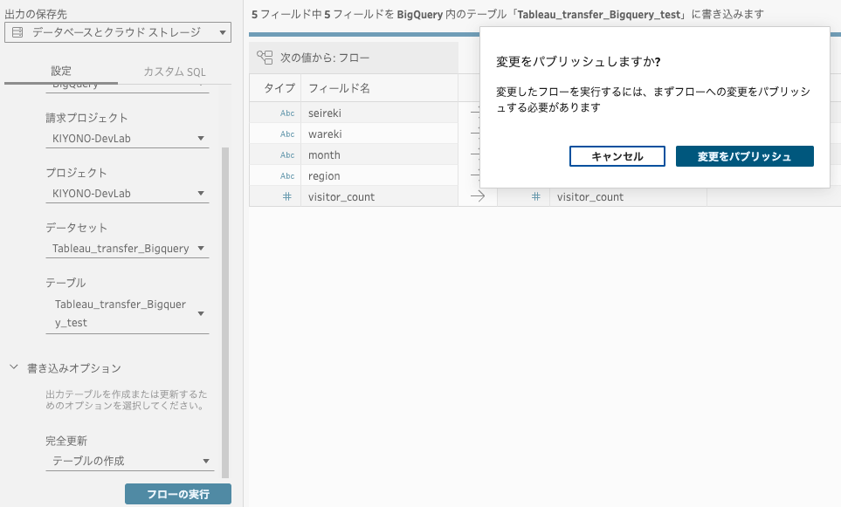Select source visitor_count field name

point(341,196)
